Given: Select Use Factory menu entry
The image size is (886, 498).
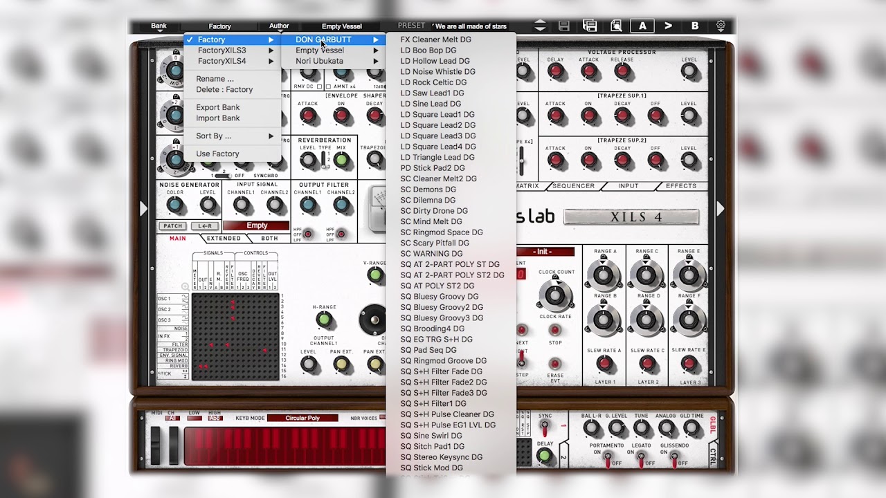Looking at the screenshot, I should tap(232, 154).
